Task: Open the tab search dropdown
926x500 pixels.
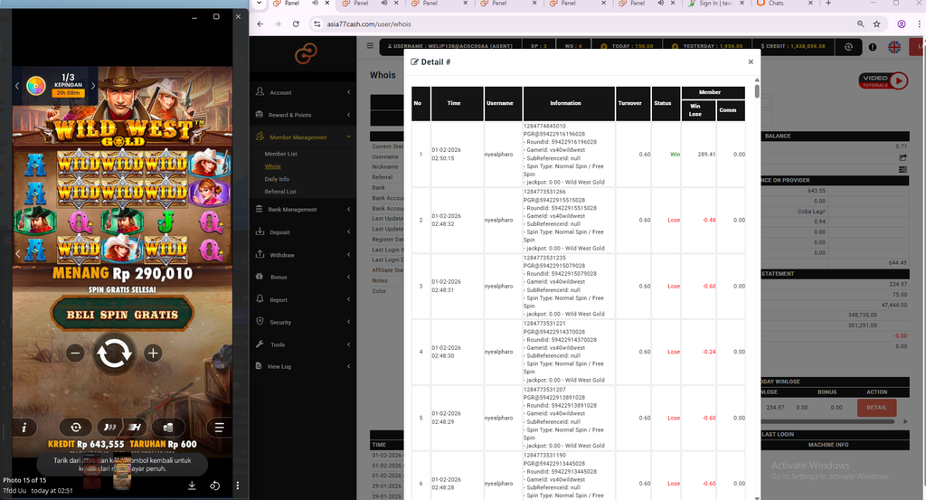Action: tap(259, 4)
